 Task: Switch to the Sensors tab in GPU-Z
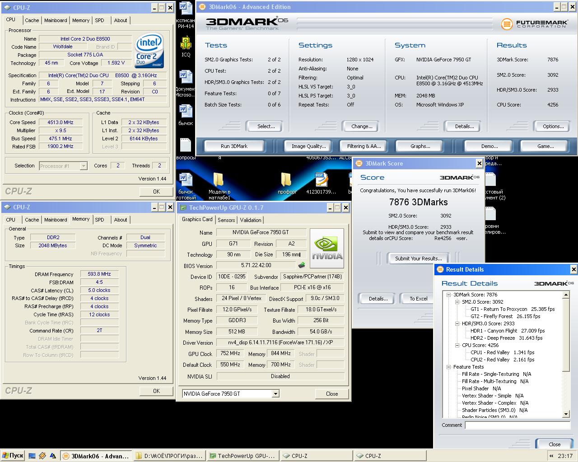pos(226,220)
